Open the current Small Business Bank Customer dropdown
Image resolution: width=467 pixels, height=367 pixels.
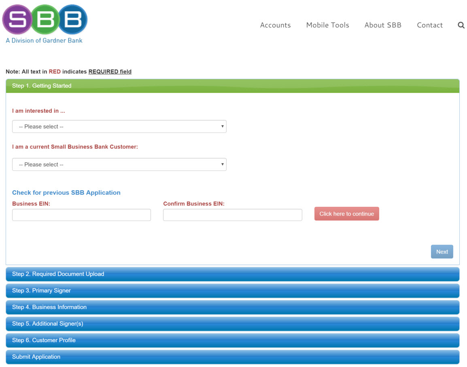pyautogui.click(x=119, y=165)
